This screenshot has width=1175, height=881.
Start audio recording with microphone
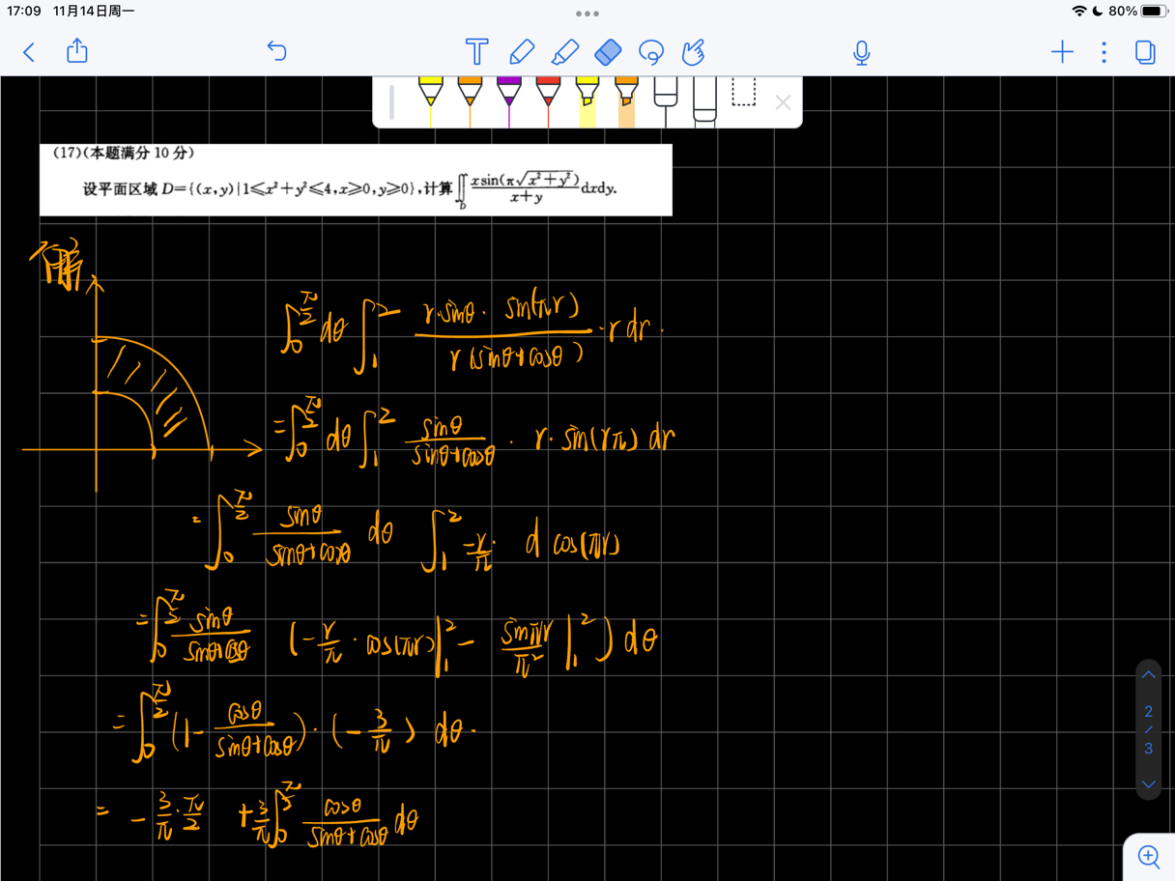pyautogui.click(x=862, y=52)
